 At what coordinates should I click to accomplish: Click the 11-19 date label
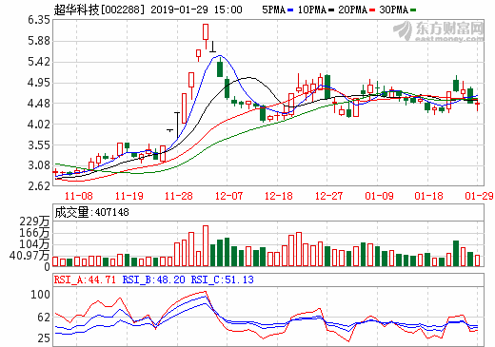click(x=129, y=196)
